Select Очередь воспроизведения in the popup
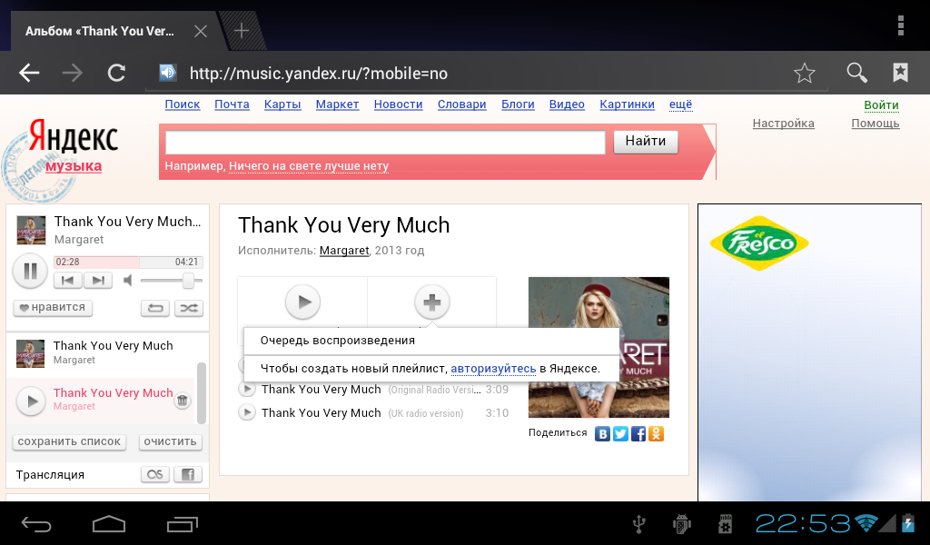 337,341
